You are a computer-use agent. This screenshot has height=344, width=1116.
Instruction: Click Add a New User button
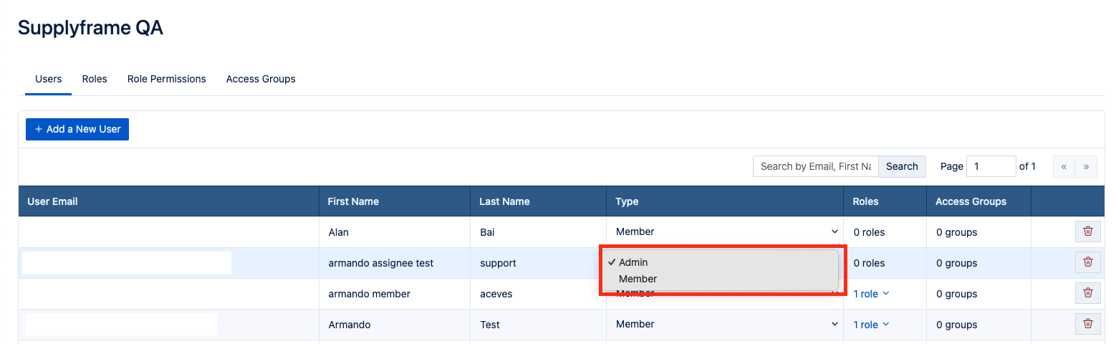77,129
